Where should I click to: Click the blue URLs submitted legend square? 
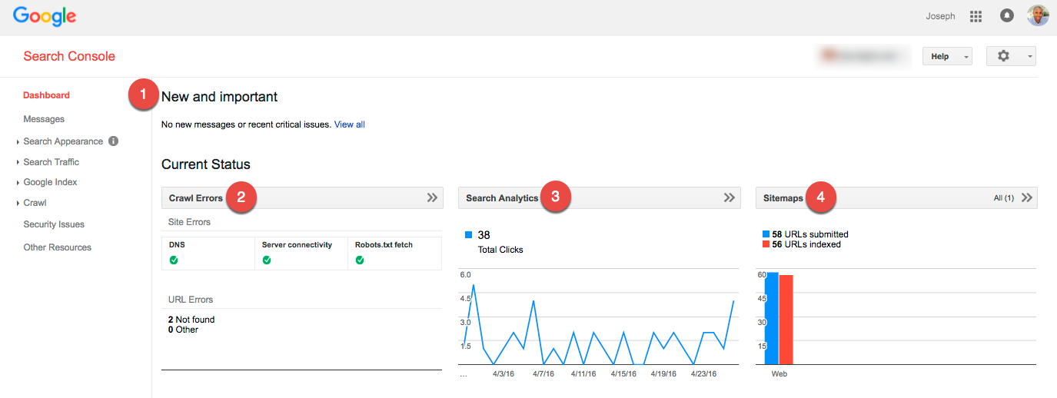coord(766,234)
